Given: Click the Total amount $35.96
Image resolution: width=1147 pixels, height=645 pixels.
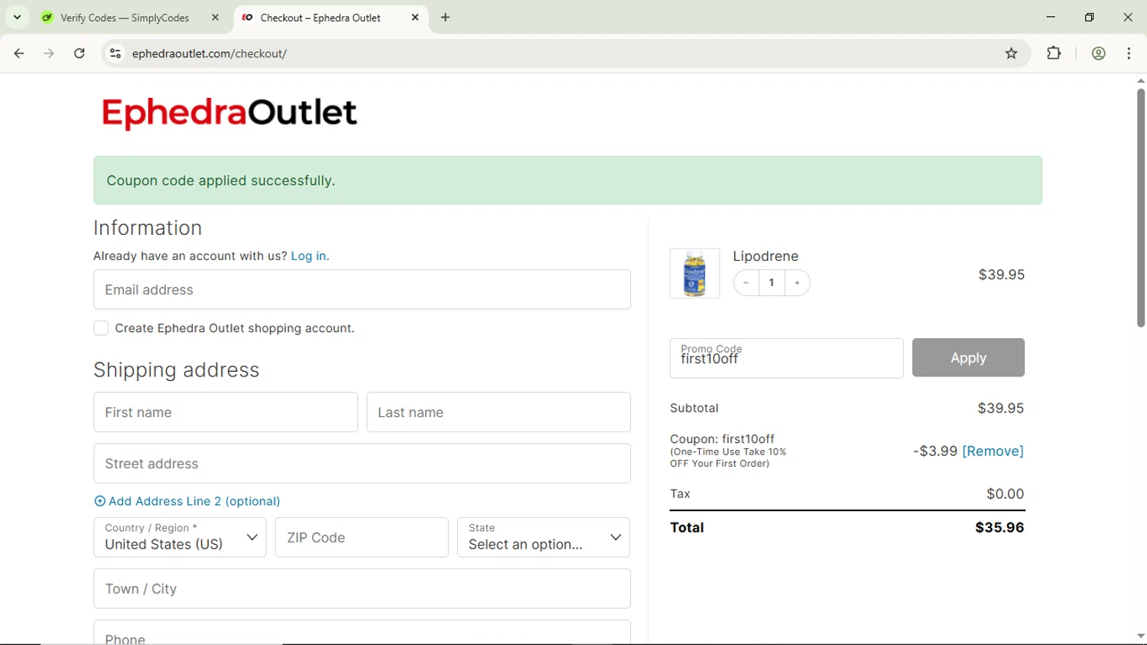Looking at the screenshot, I should click(x=999, y=527).
